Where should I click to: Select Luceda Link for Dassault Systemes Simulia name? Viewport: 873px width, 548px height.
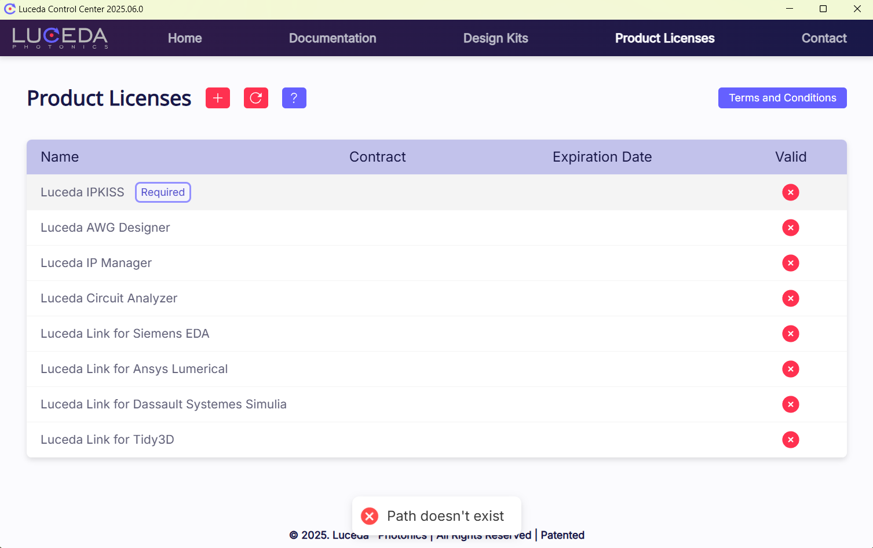click(163, 404)
